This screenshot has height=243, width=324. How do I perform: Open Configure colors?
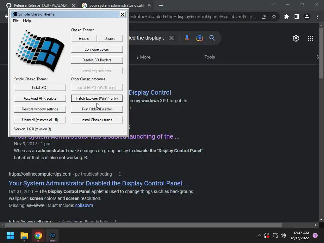click(x=97, y=49)
